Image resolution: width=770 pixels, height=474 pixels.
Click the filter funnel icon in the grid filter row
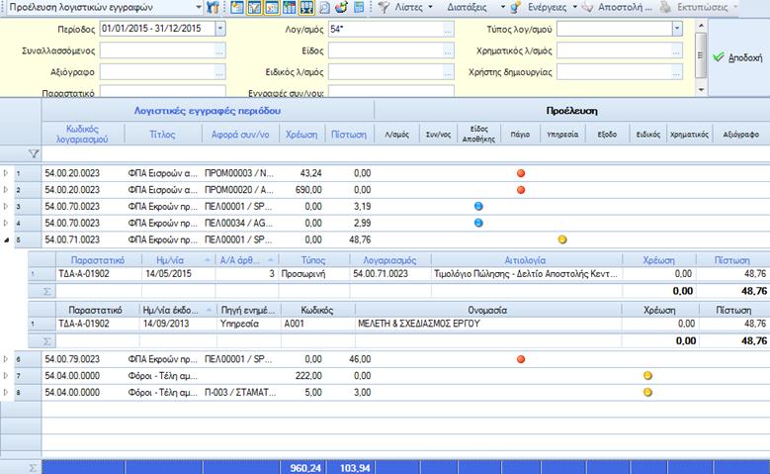point(34,154)
